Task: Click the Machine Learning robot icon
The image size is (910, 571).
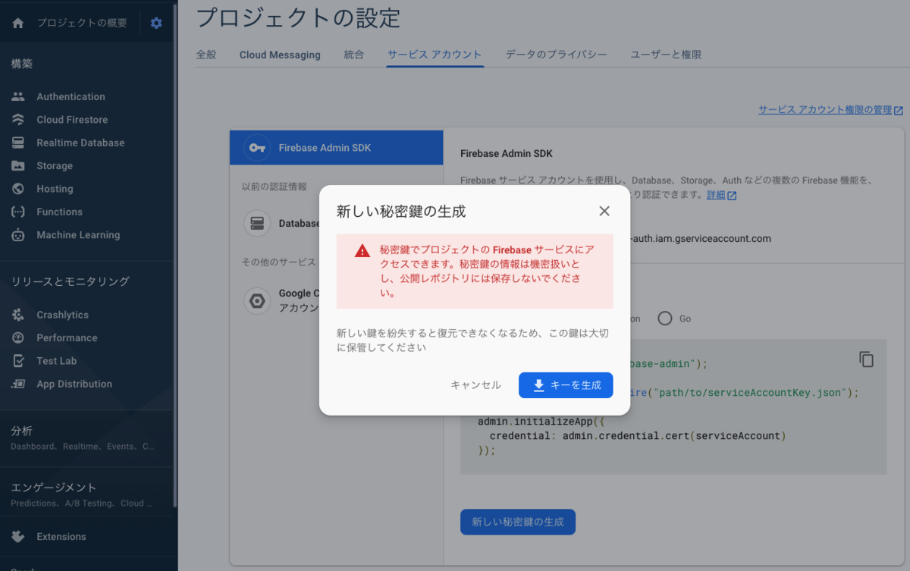Action: (x=18, y=235)
